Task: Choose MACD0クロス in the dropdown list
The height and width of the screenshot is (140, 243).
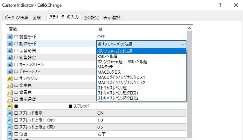Action: click(x=109, y=72)
